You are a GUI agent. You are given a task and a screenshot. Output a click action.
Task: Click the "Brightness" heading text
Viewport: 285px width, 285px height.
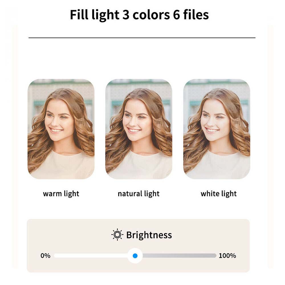[x=149, y=235]
